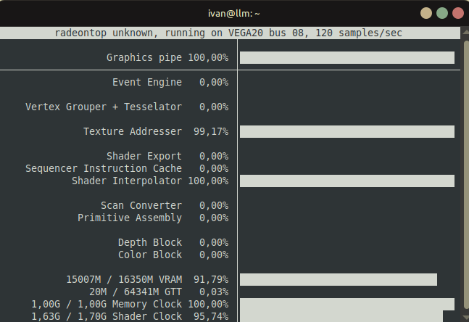
Task: Click the scrollbar up arrow
Action: click(465, 31)
